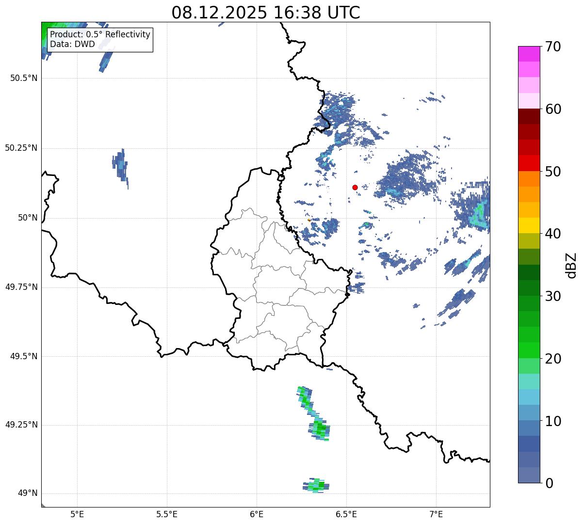Click the magenta swatch at colorbar top
This screenshot has width=583, height=524.
click(x=529, y=54)
